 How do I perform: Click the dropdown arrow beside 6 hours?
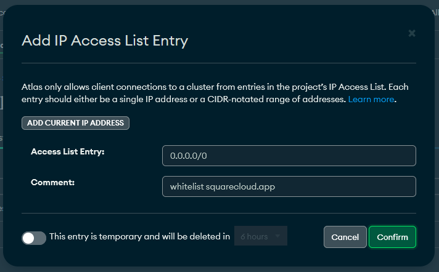coord(277,236)
